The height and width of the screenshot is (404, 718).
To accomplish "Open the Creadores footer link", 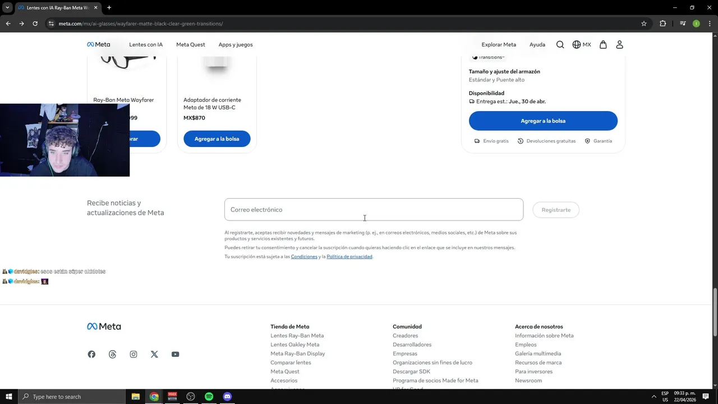I will click(x=405, y=336).
